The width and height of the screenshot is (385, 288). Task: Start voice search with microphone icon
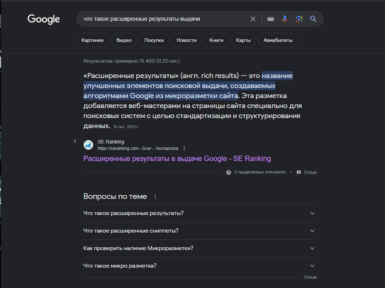tap(284, 19)
